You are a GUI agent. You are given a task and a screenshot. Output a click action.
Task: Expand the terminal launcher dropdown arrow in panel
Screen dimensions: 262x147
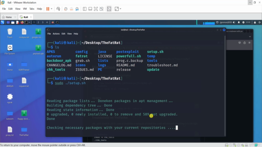click(x=29, y=22)
